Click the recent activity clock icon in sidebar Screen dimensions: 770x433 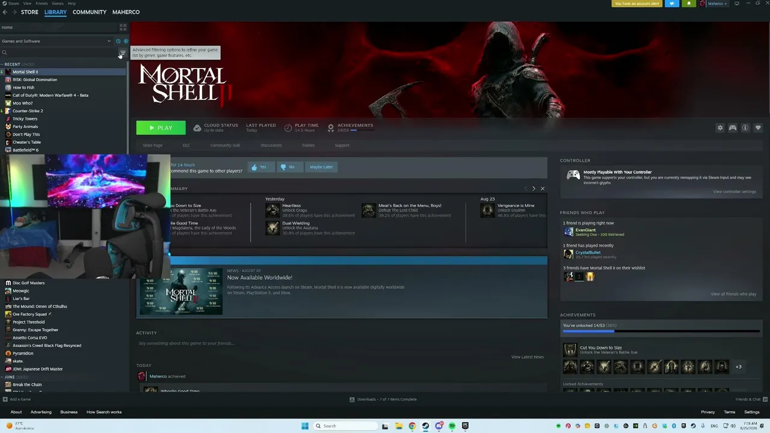click(x=118, y=41)
